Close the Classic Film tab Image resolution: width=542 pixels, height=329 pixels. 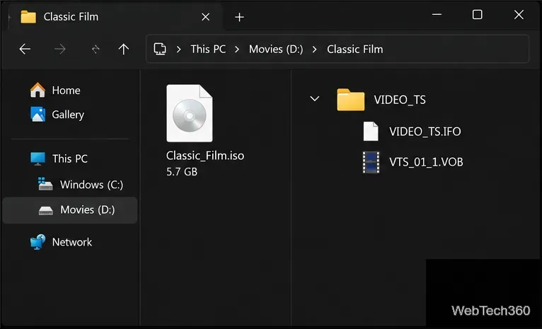205,17
